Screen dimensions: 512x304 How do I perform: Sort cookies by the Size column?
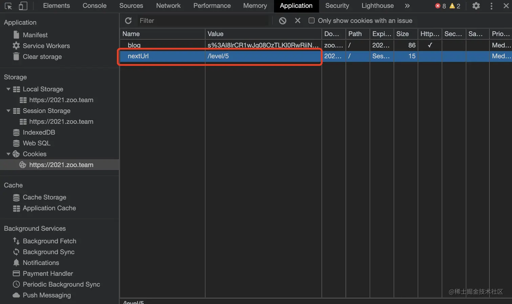[x=406, y=34]
